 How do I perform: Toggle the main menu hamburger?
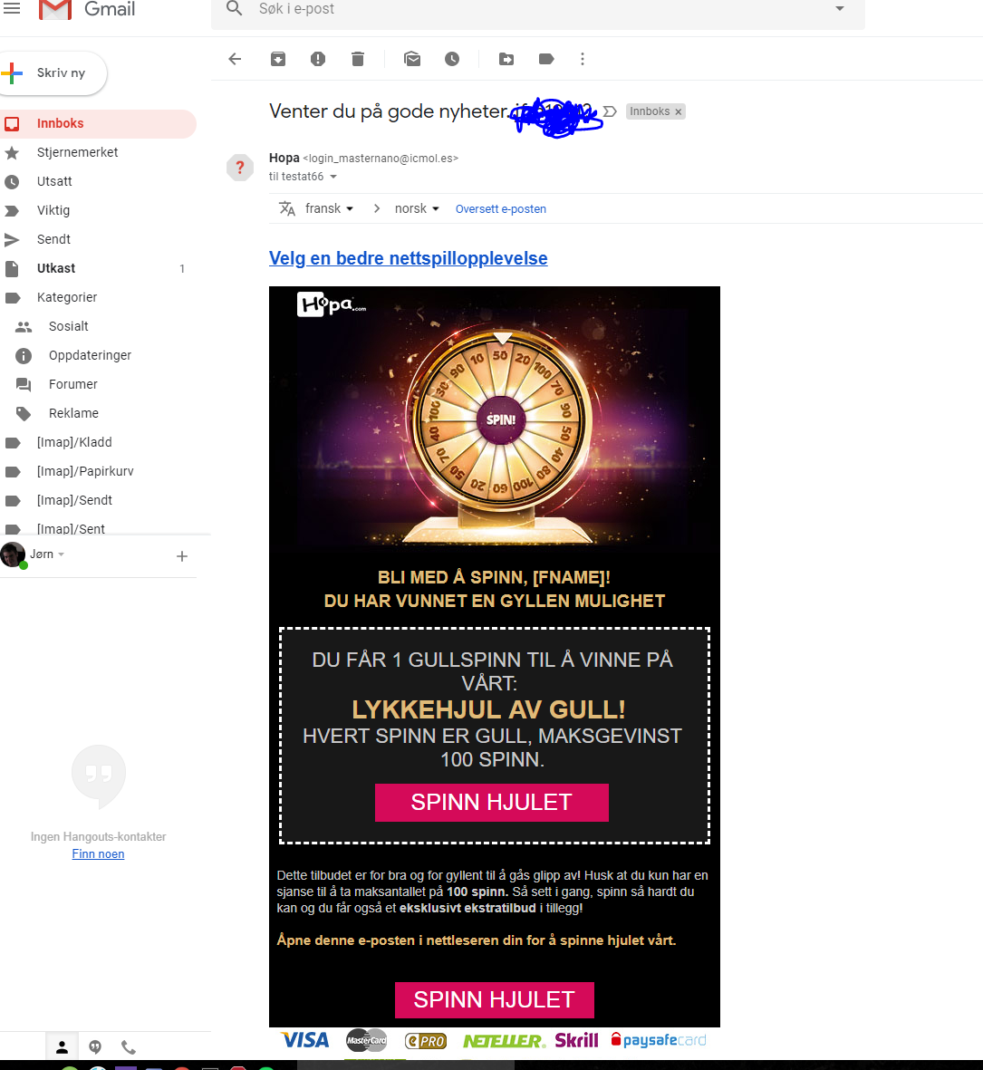13,9
